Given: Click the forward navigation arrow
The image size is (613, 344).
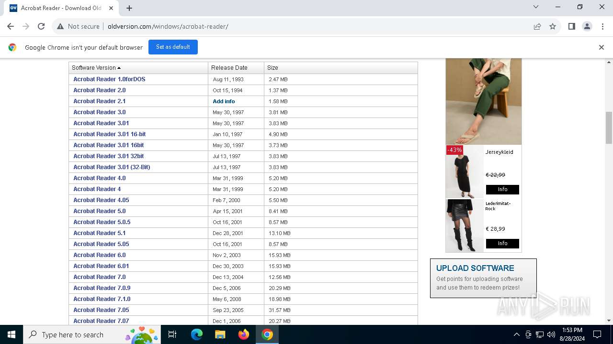Looking at the screenshot, I should [26, 26].
